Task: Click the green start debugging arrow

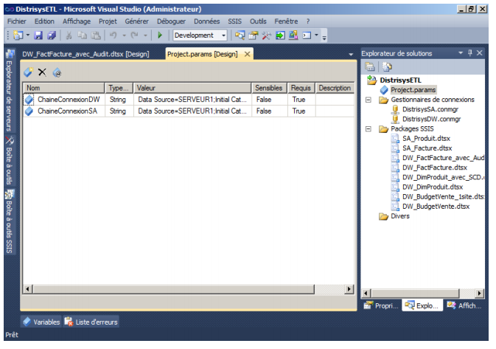Action: [160, 35]
